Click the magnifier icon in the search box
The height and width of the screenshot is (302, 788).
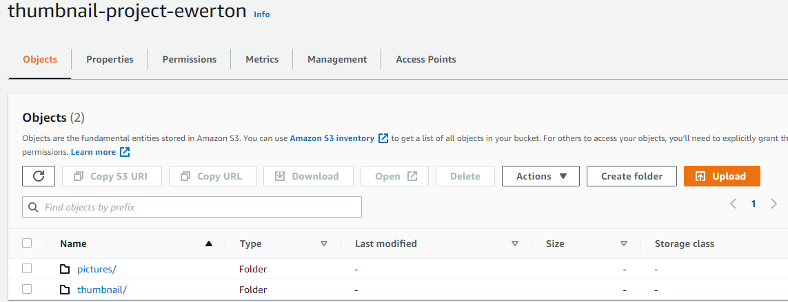pyautogui.click(x=34, y=207)
